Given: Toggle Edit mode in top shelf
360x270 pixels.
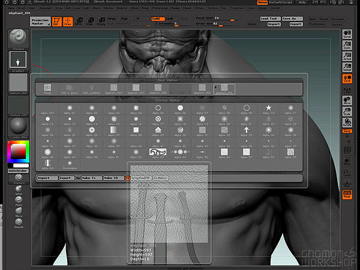Looking at the screenshot, I should coord(56,22).
